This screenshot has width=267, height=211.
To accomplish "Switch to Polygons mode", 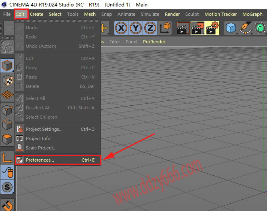I will pos(7,139).
